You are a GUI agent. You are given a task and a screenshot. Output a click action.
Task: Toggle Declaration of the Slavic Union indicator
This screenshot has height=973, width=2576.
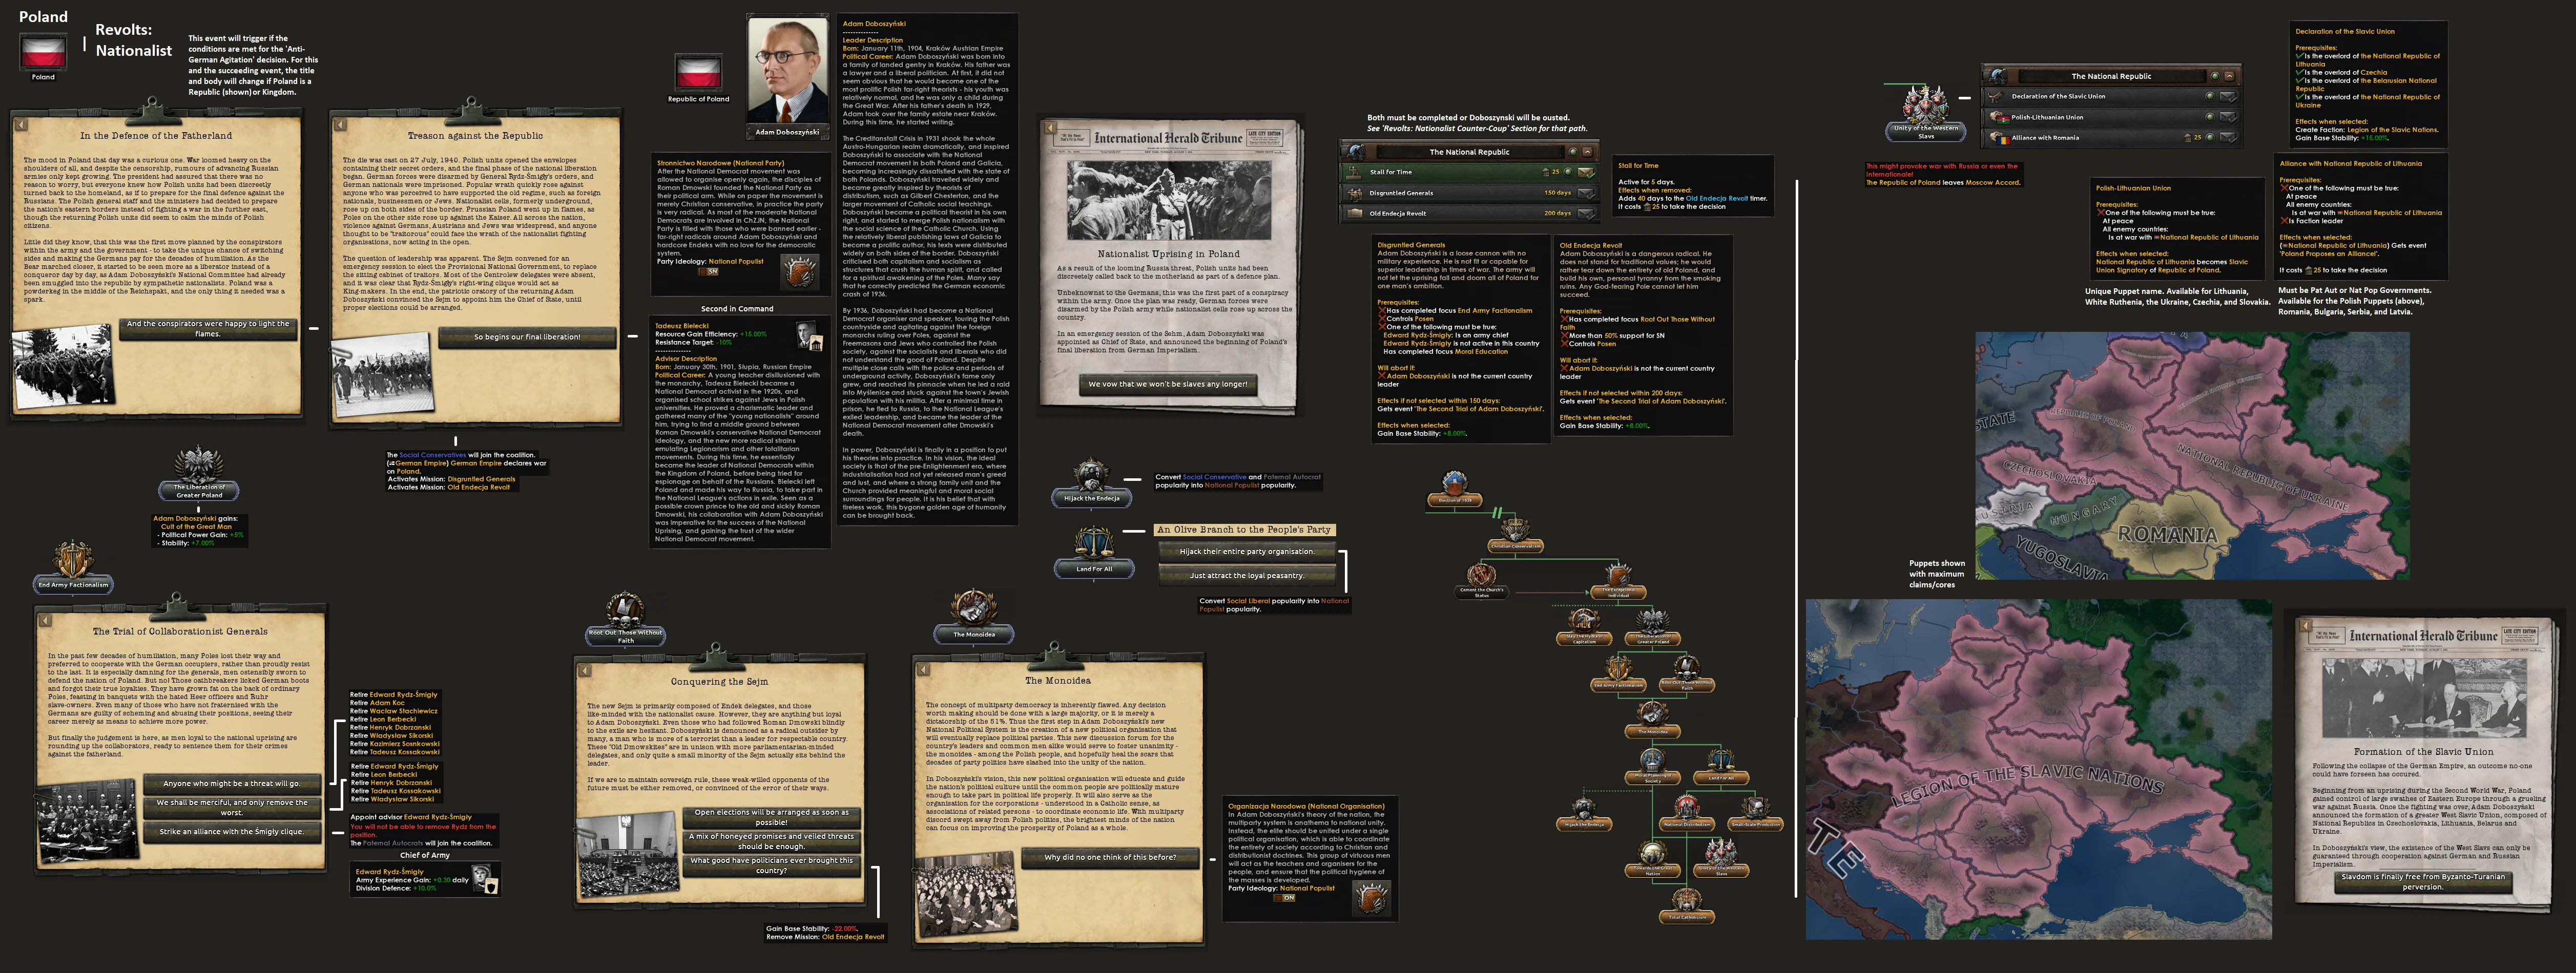[2209, 96]
